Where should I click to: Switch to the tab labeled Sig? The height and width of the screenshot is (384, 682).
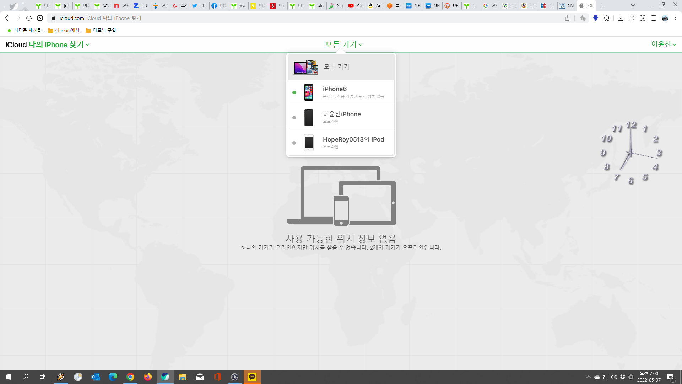point(336,6)
